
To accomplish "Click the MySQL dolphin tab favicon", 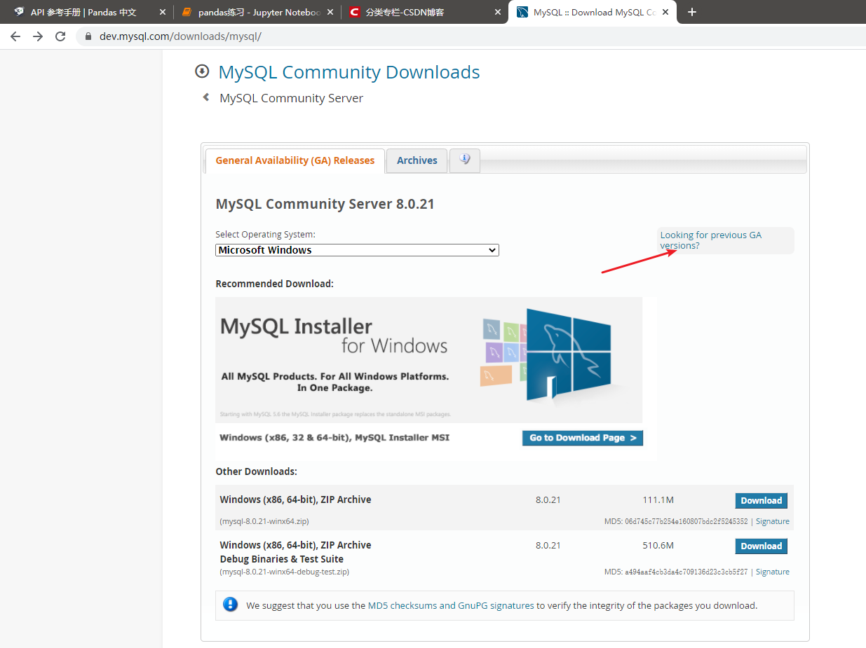I will [x=522, y=13].
